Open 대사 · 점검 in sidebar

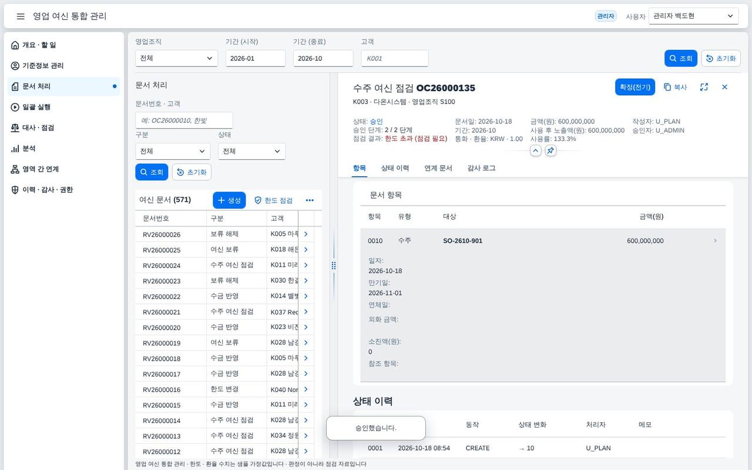click(x=63, y=127)
